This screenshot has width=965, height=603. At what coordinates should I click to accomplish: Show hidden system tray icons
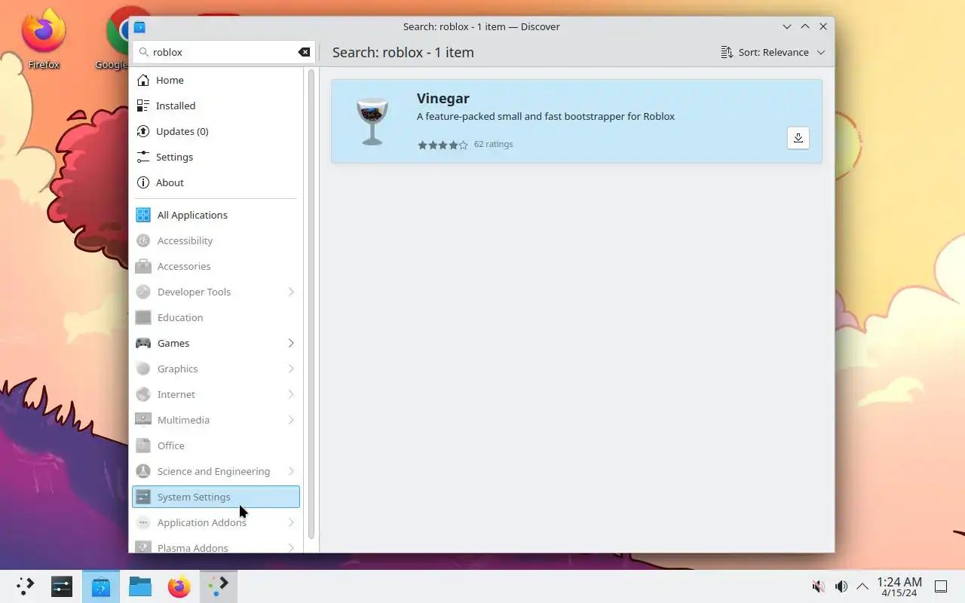click(x=862, y=586)
